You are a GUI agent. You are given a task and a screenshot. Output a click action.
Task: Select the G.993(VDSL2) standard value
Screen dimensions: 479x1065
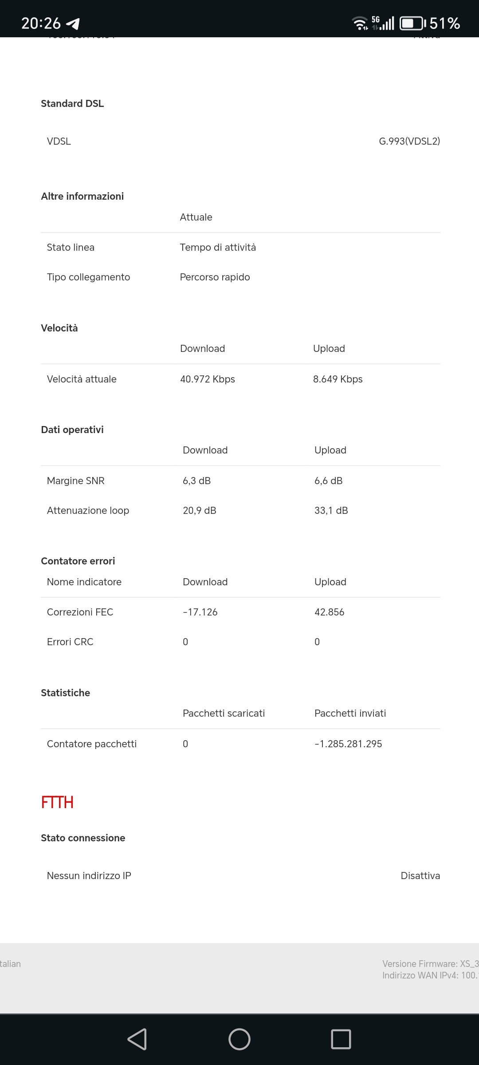409,141
